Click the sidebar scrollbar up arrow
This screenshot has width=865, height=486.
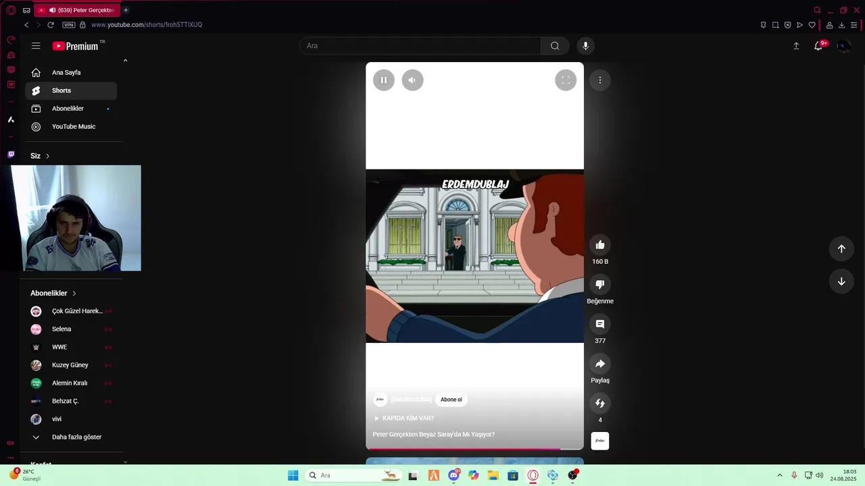coord(125,61)
